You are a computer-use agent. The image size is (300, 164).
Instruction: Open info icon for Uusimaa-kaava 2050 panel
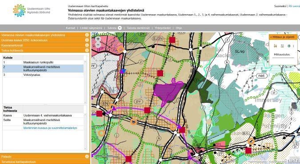pos(87,40)
